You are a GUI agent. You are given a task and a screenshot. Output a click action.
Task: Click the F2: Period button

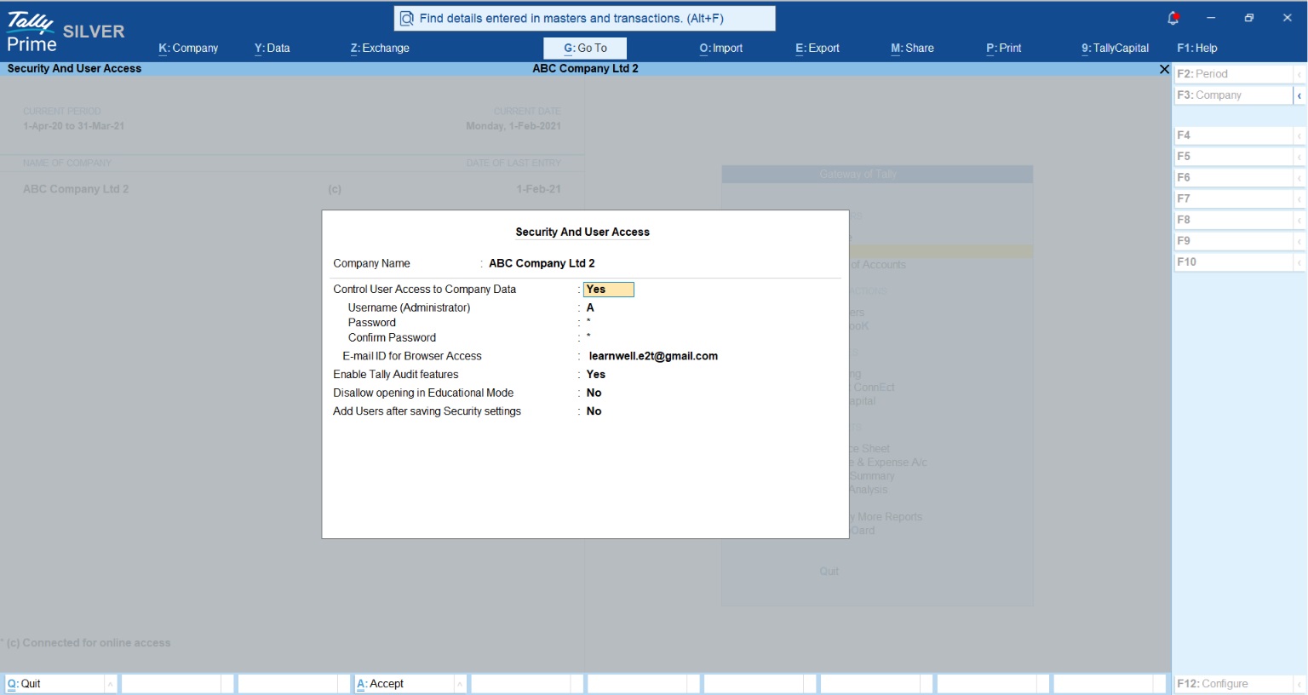click(x=1233, y=74)
